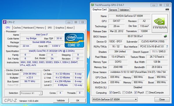Switch to the SPD tab
Viewport: 174px width, 106px height.
50,28
